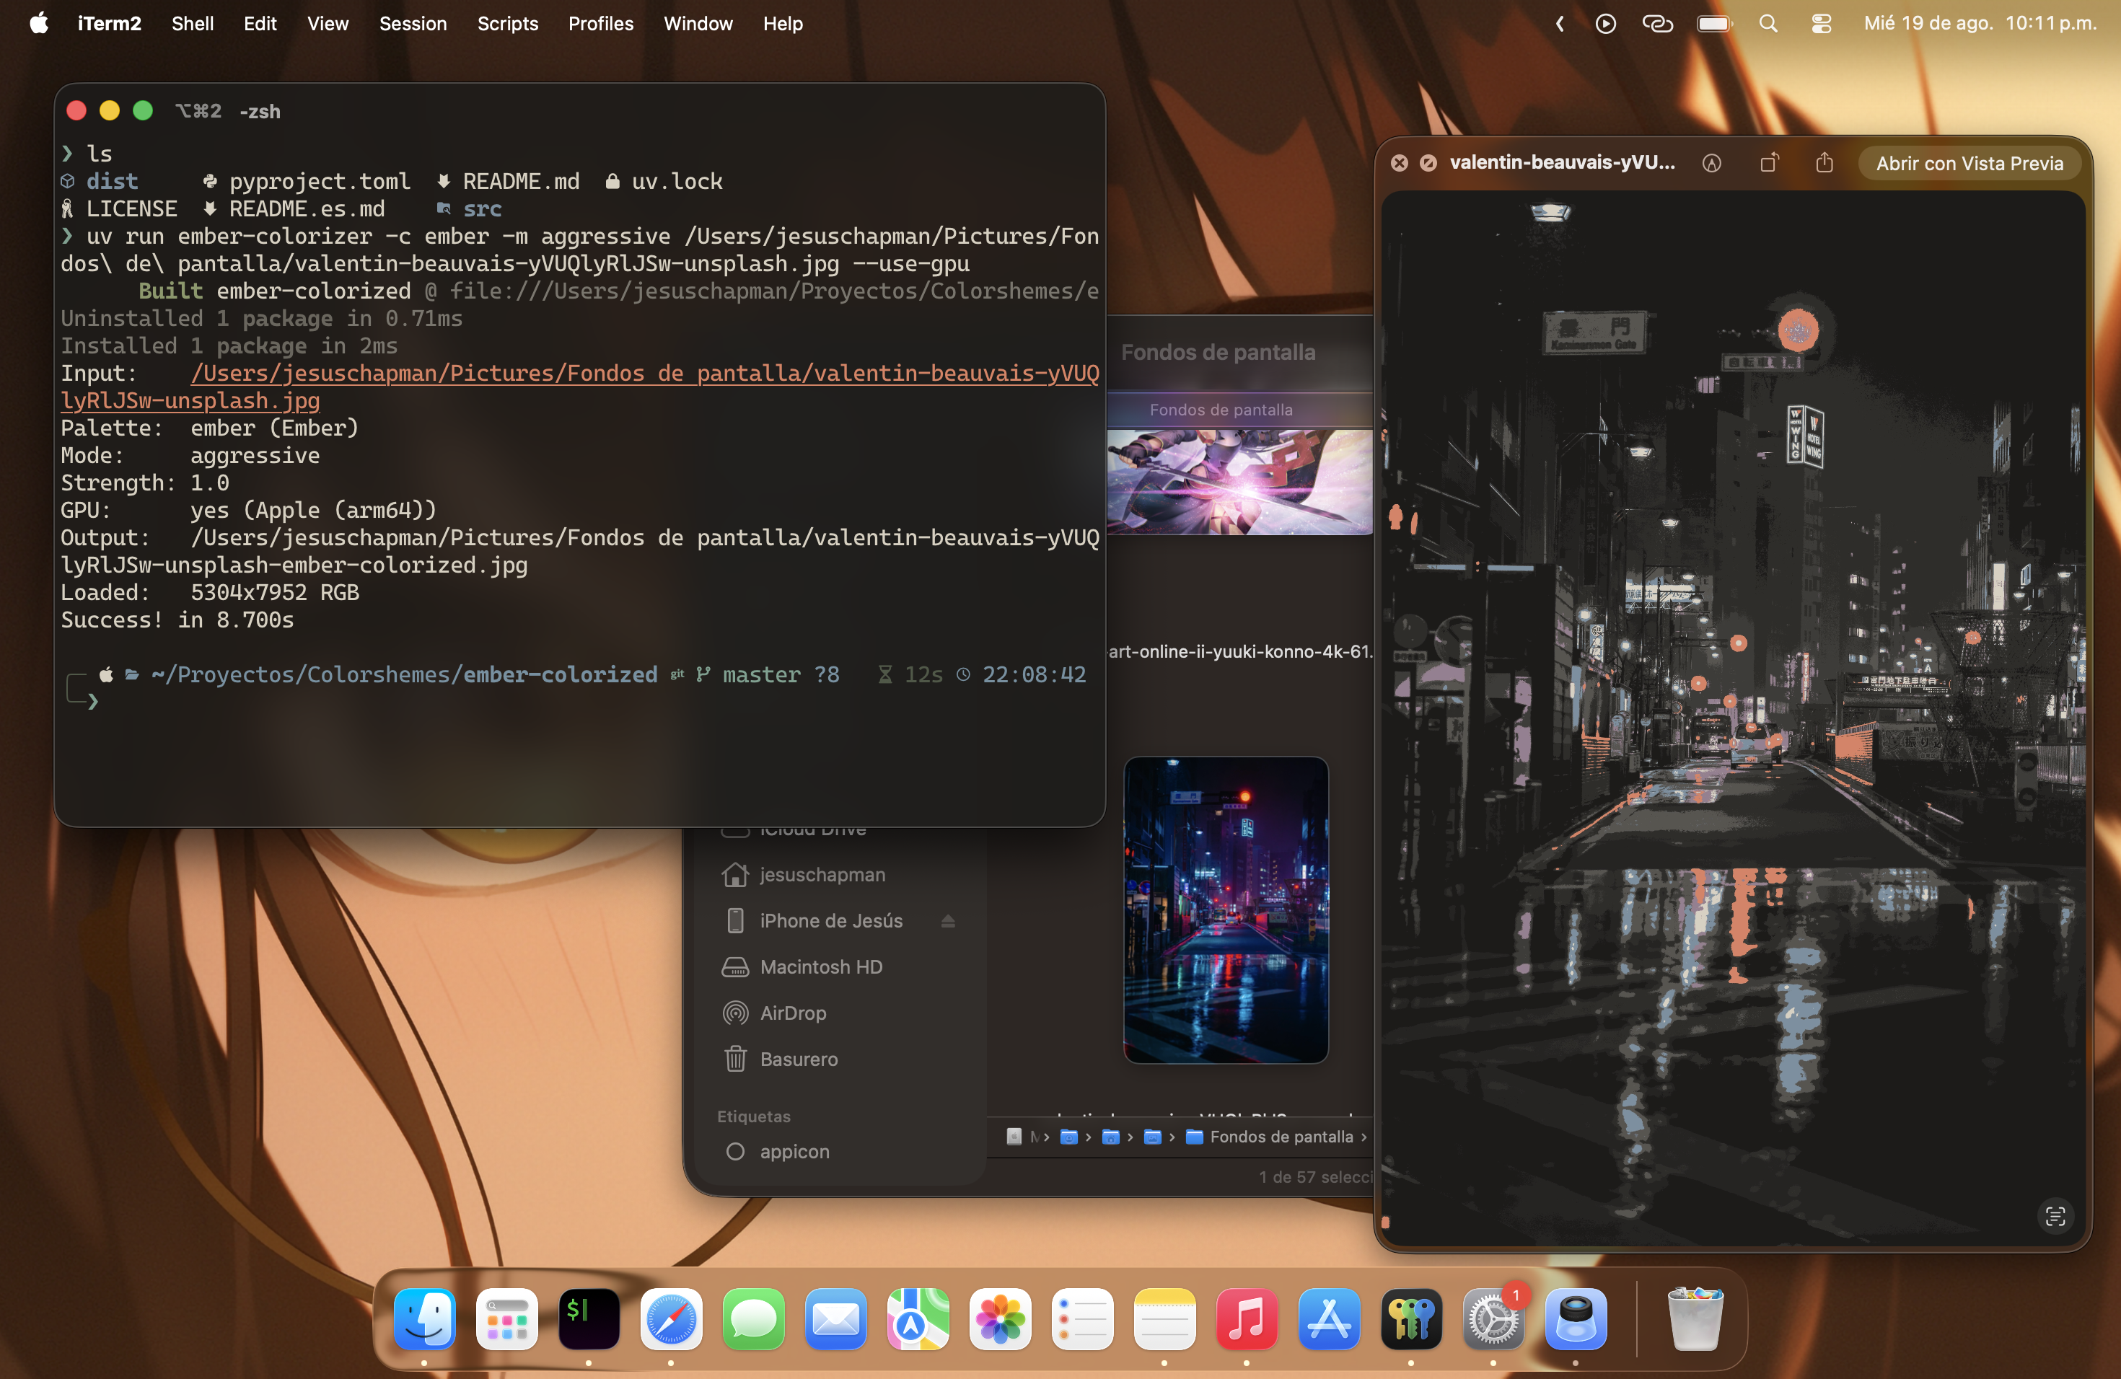The image size is (2121, 1379).
Task: Open App Store from the Dock
Action: [1329, 1318]
